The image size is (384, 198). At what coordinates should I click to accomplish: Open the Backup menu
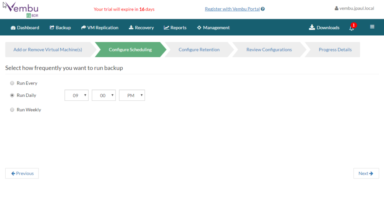tap(60, 27)
